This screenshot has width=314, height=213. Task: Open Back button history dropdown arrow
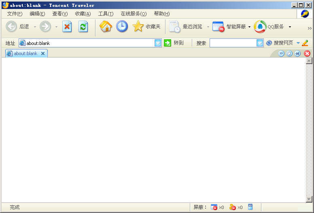[x=35, y=27]
